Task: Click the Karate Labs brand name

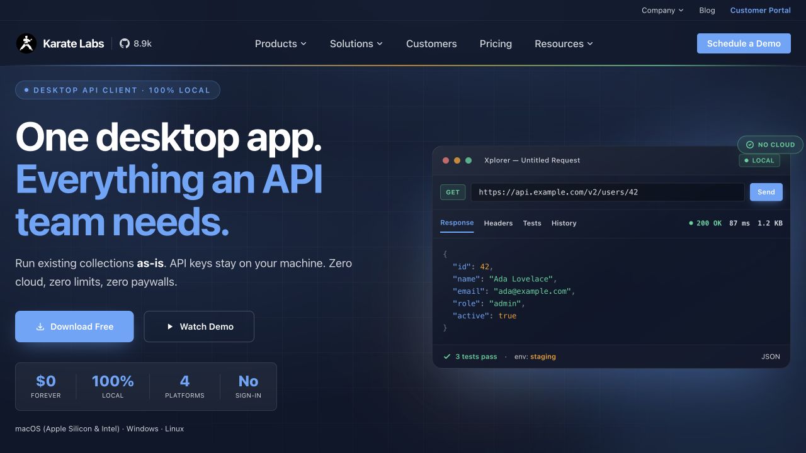Action: pos(74,43)
